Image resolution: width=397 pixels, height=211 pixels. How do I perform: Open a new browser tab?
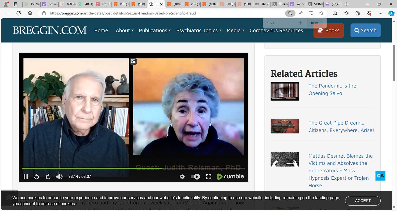tap(347, 4)
